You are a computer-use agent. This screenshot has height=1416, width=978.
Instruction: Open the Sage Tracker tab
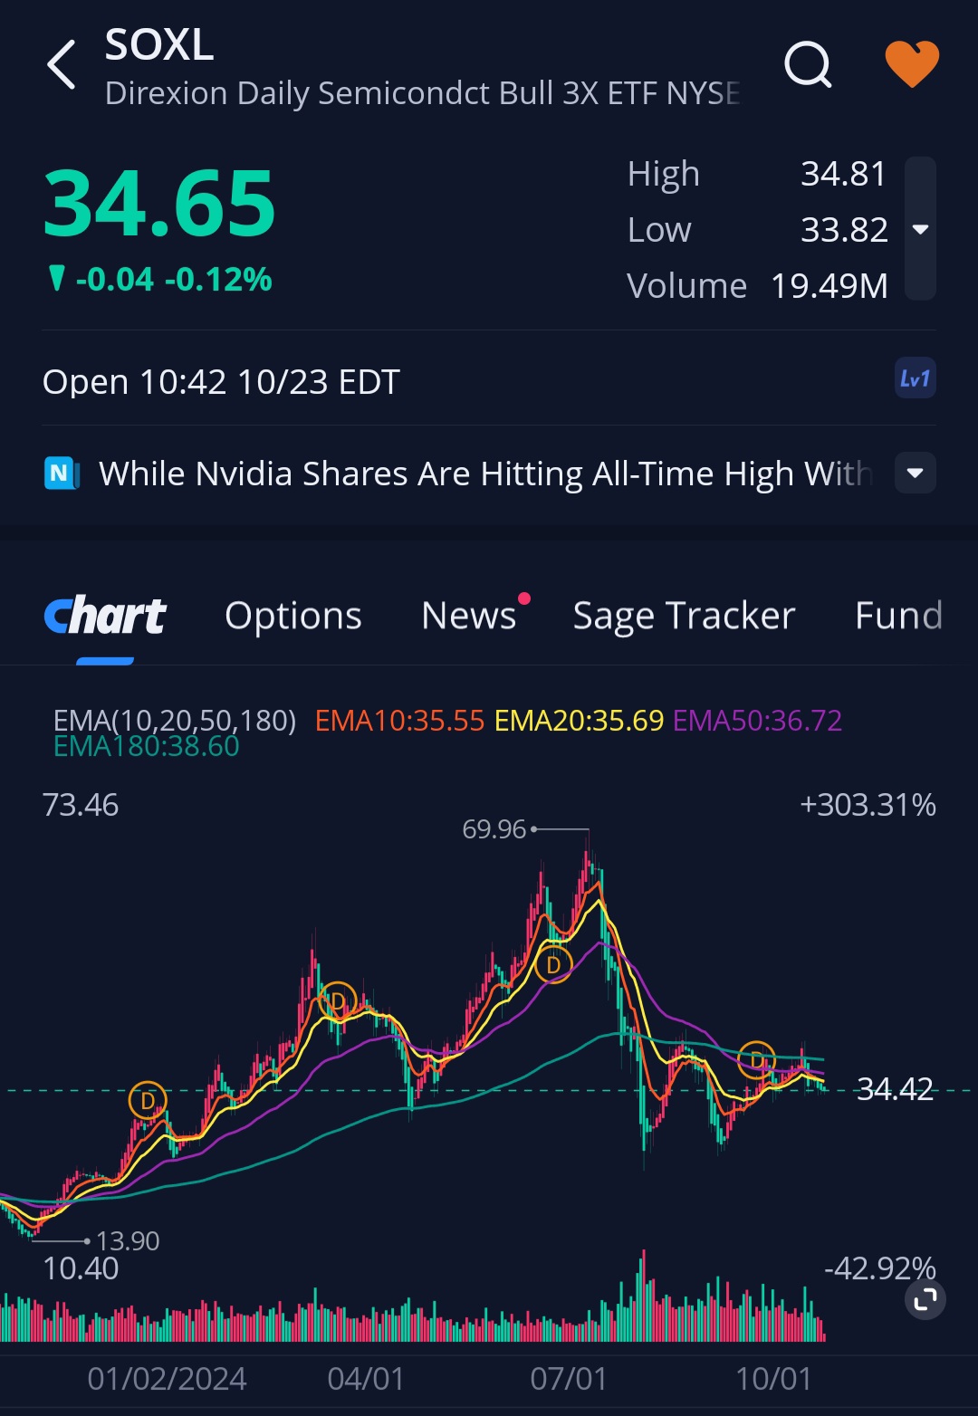coord(685,617)
